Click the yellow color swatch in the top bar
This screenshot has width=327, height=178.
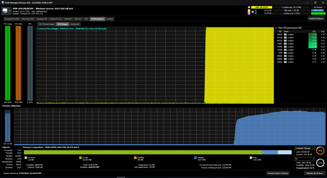pyautogui.click(x=249, y=11)
